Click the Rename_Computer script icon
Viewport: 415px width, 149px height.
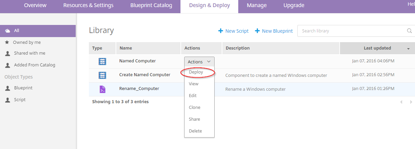click(x=102, y=89)
